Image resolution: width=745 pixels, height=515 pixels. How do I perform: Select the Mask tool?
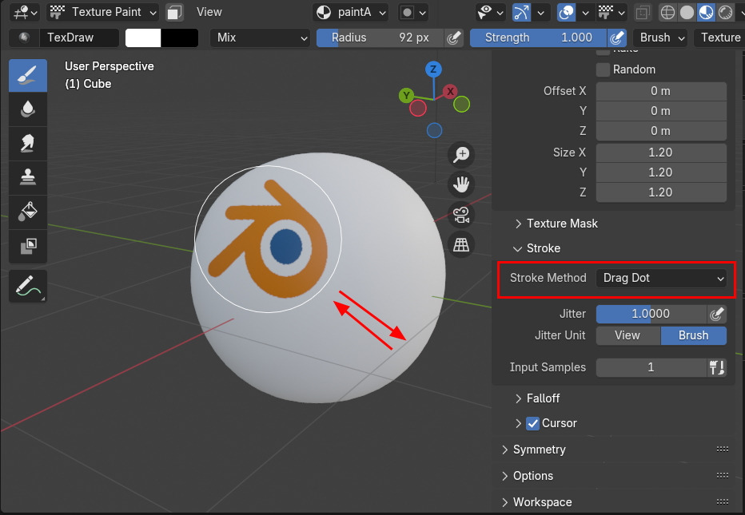click(27, 246)
